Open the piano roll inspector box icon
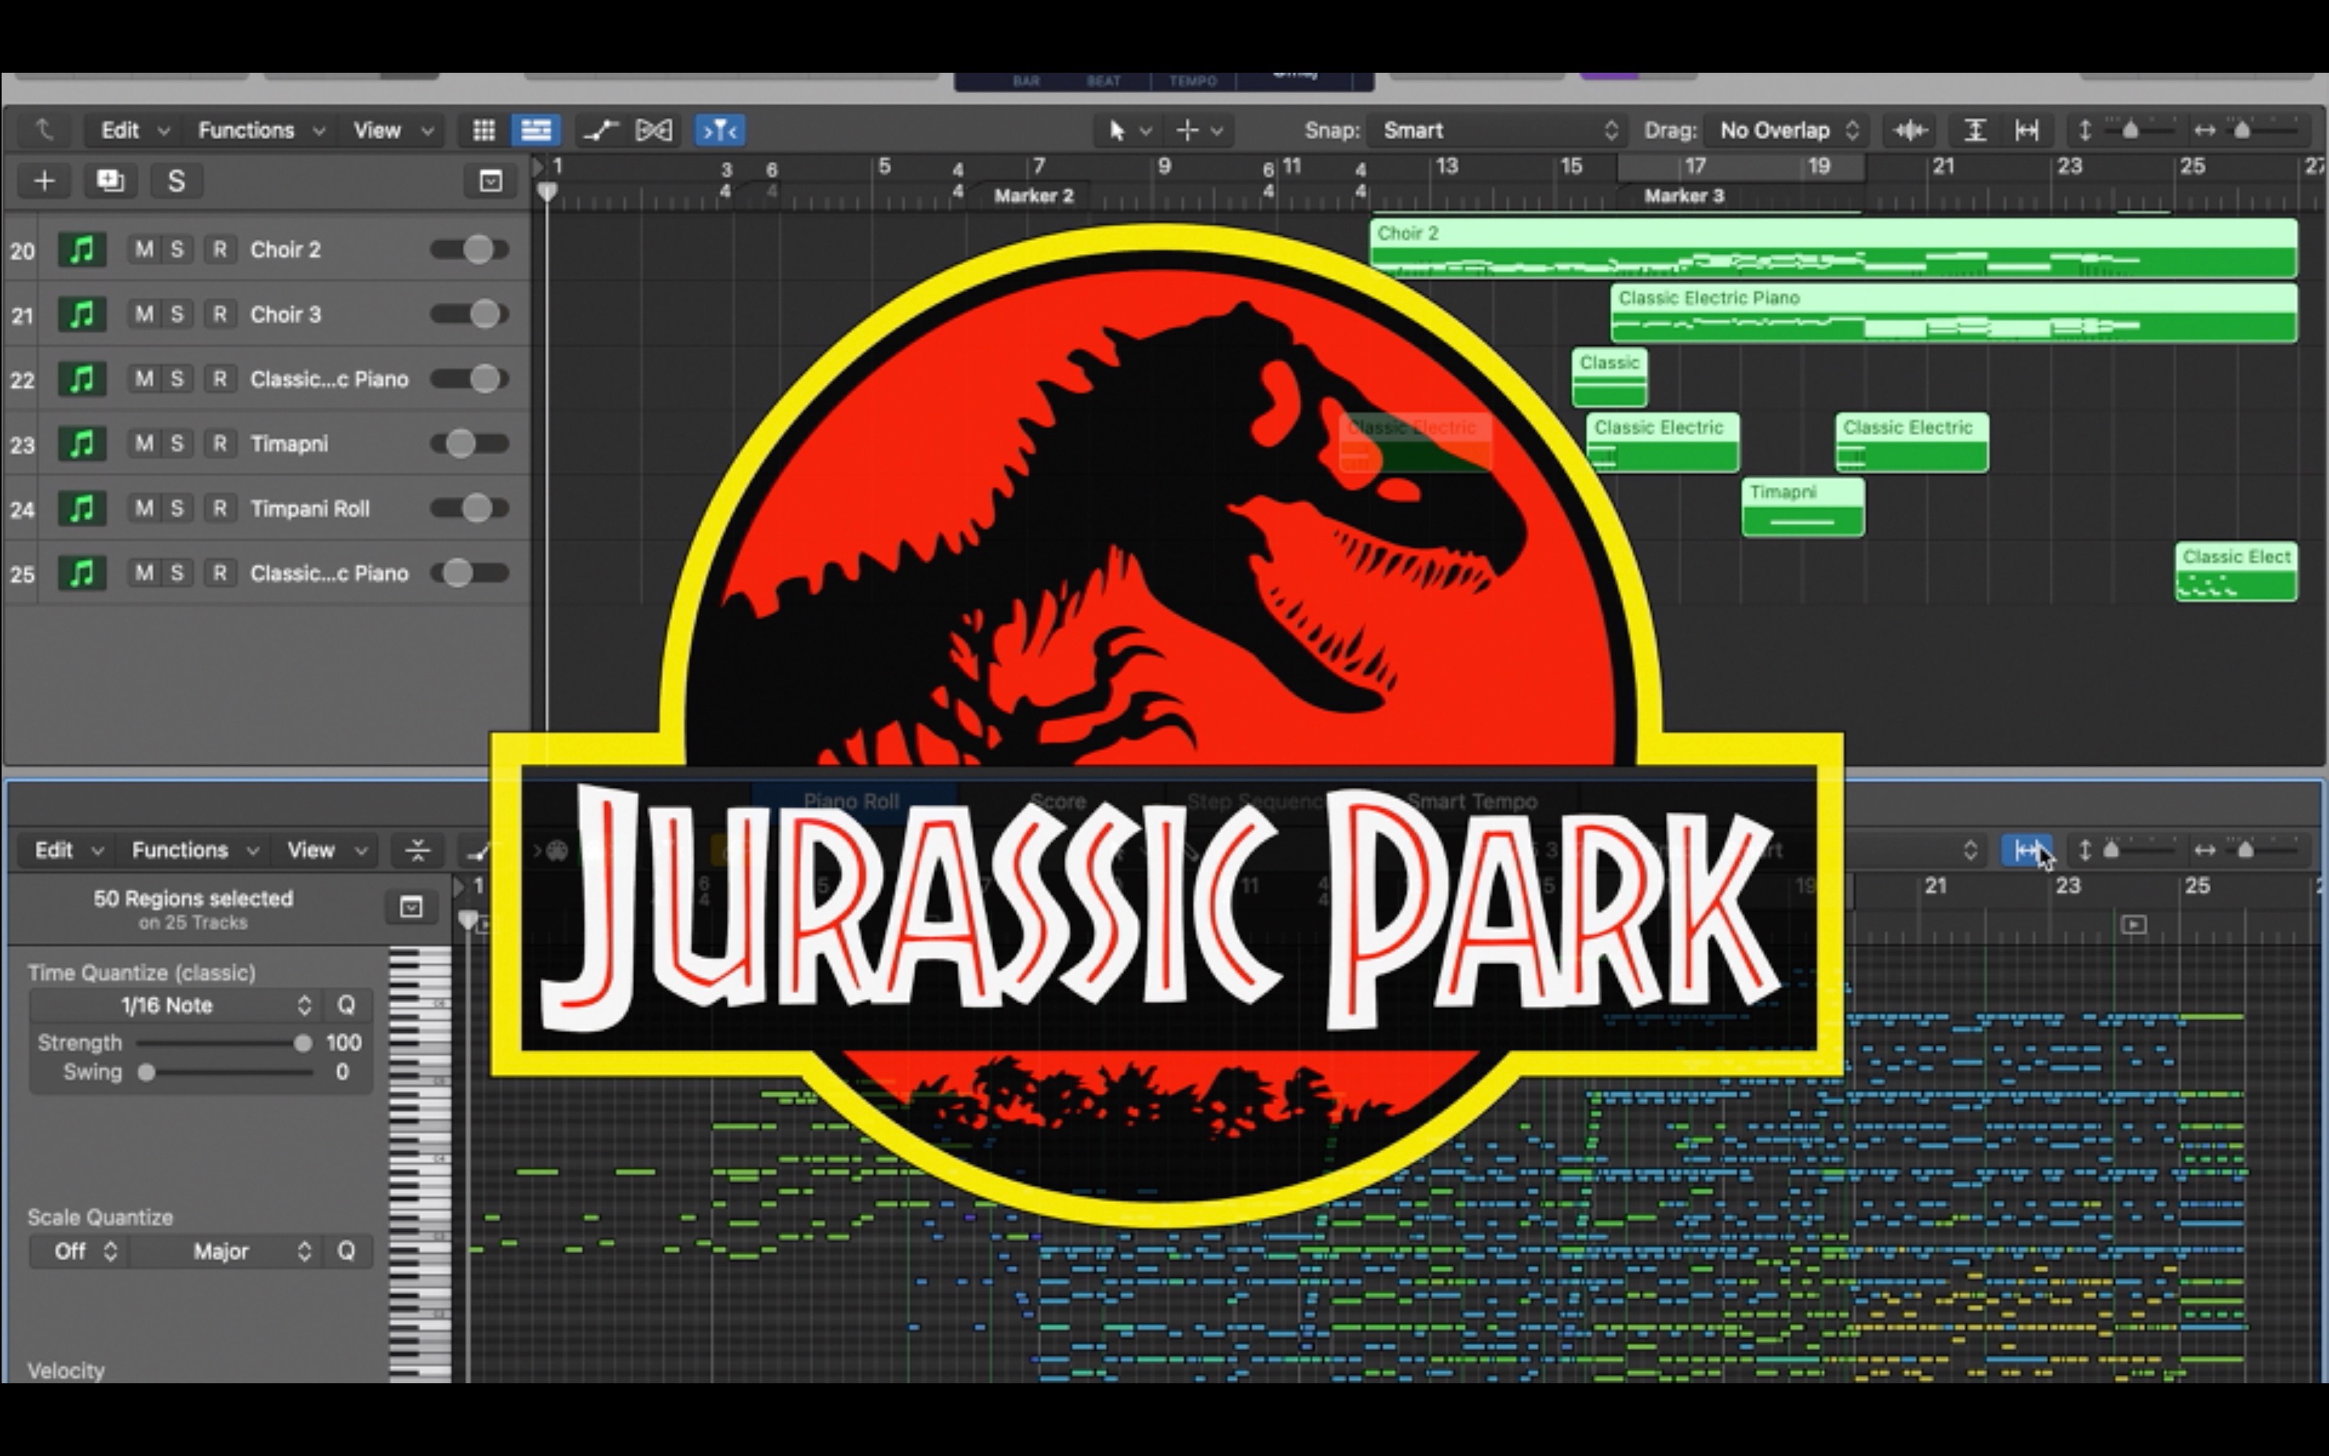Screen dimensions: 2329x1456 pyautogui.click(x=411, y=907)
